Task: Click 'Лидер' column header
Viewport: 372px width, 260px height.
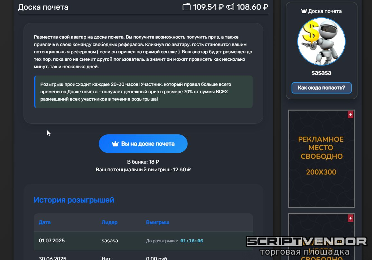Action: pyautogui.click(x=109, y=222)
